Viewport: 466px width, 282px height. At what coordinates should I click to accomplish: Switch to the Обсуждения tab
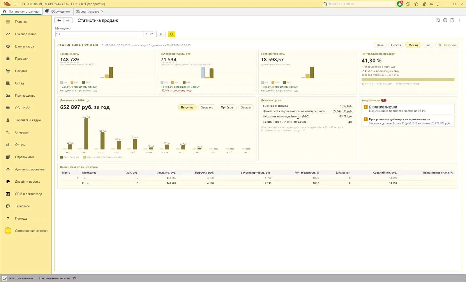[x=58, y=11]
